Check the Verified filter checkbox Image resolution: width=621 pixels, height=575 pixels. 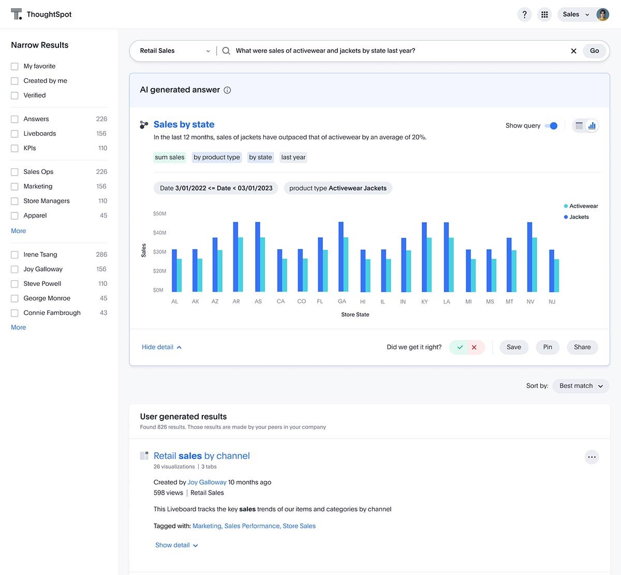click(x=14, y=95)
